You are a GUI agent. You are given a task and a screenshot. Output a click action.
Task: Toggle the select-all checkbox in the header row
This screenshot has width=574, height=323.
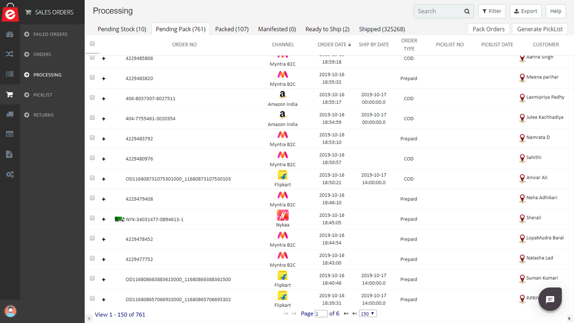pos(92,44)
